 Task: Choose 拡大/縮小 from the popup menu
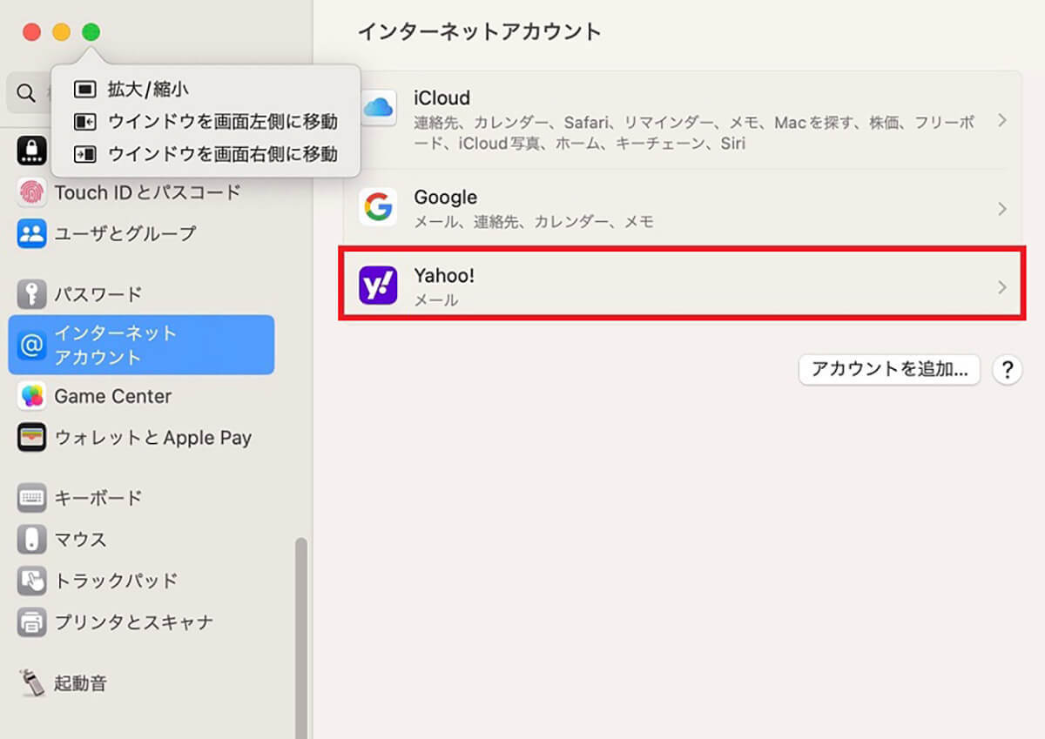click(206, 89)
